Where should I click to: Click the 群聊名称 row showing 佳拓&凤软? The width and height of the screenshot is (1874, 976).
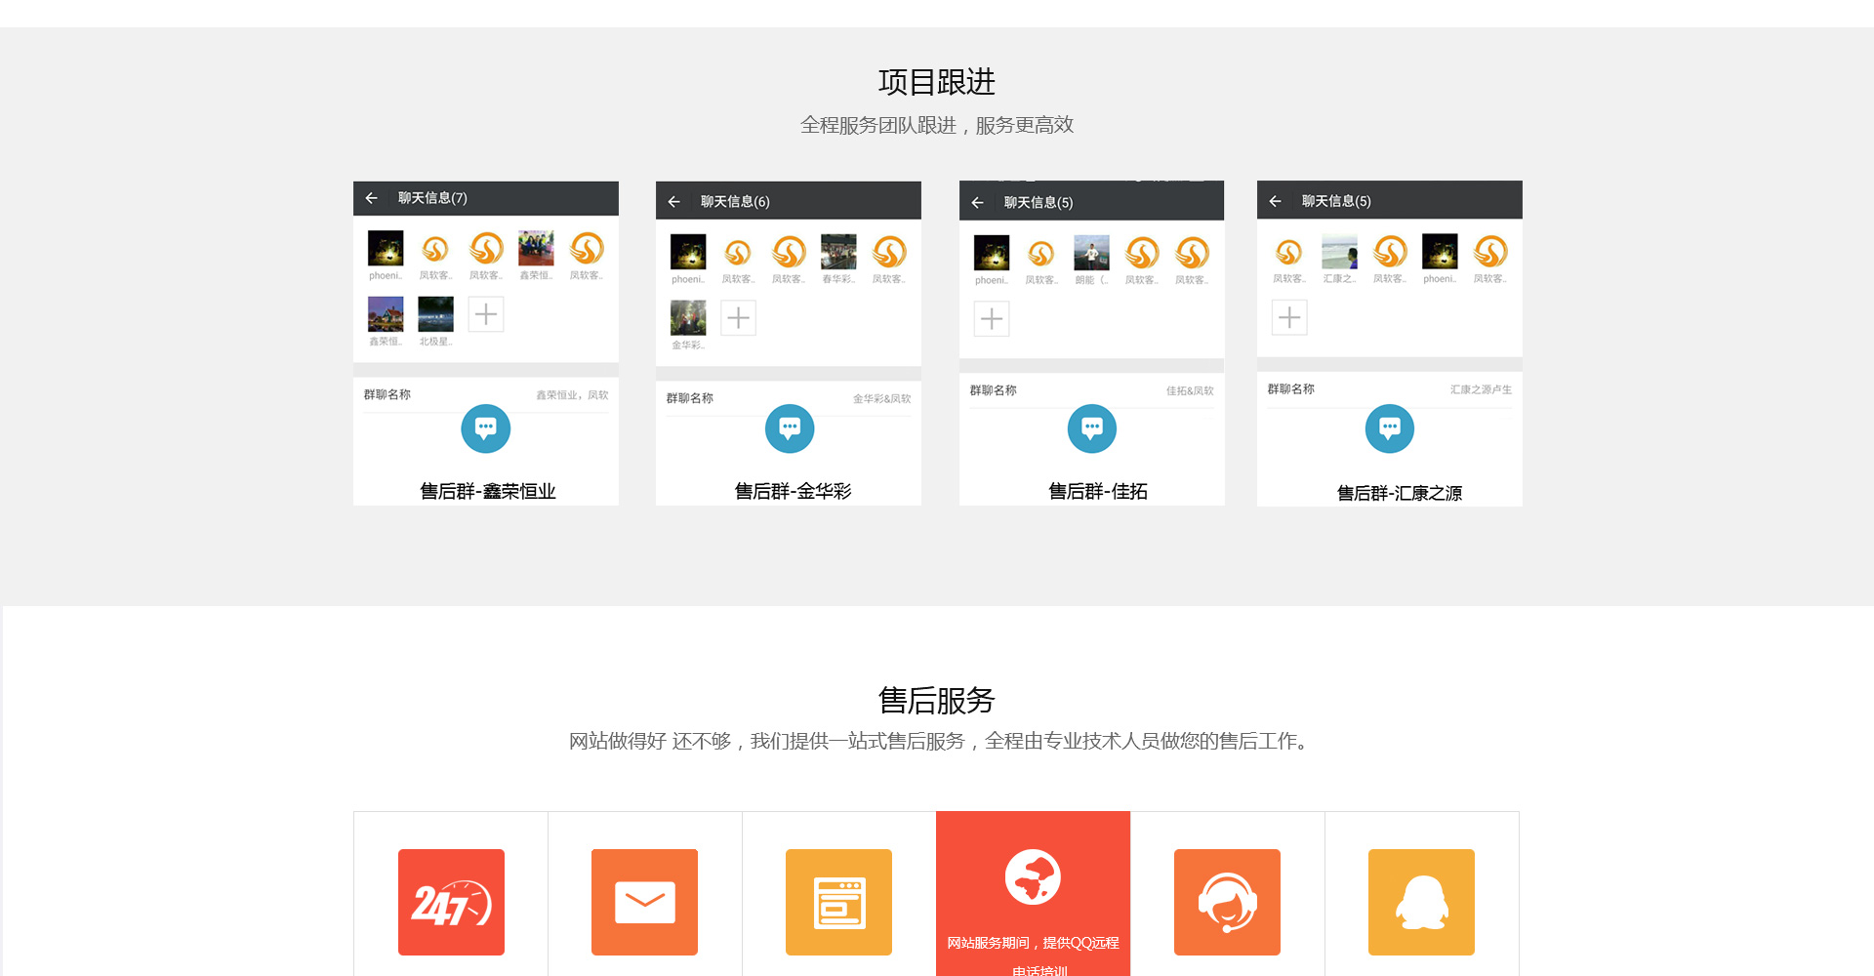pyautogui.click(x=1091, y=390)
